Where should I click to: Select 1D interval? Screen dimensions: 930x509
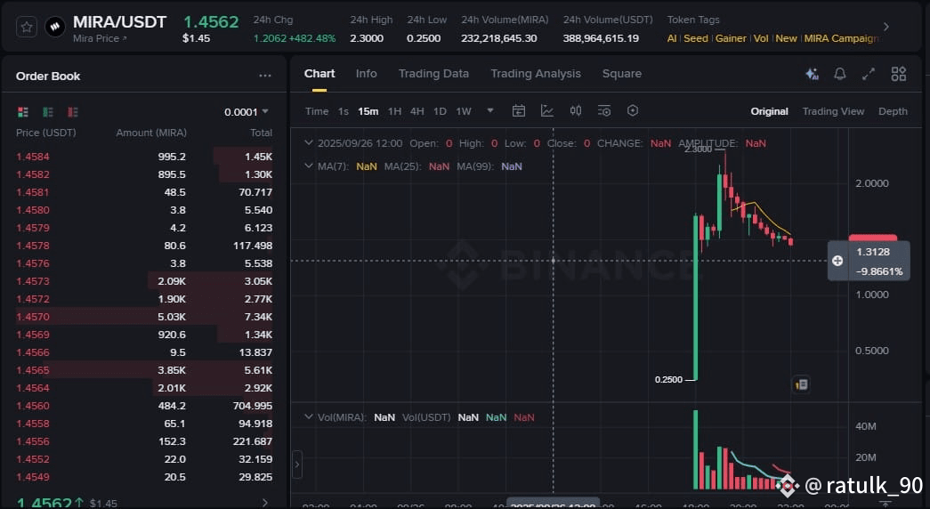(440, 111)
